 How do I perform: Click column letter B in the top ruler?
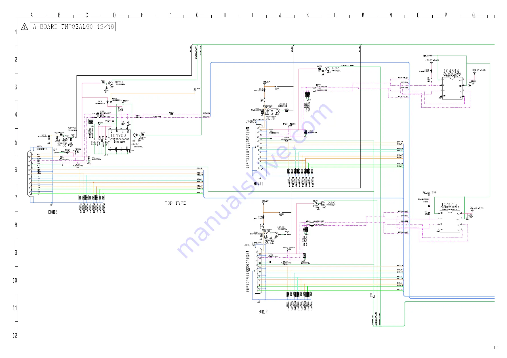coord(59,15)
